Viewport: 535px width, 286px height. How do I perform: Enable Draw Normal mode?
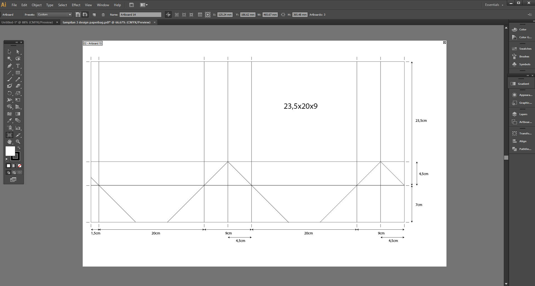[9, 173]
